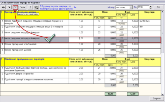Click the Рік year input field
Screen dimensions: 165x102
143,7
